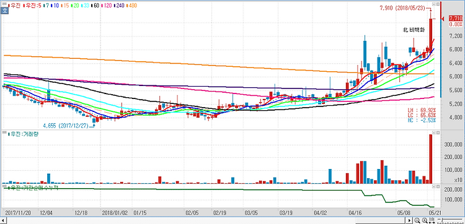Image resolution: width=465 pixels, height=224 pixels.
Task: Click the 0.00% change label
Action: tap(456, 25)
